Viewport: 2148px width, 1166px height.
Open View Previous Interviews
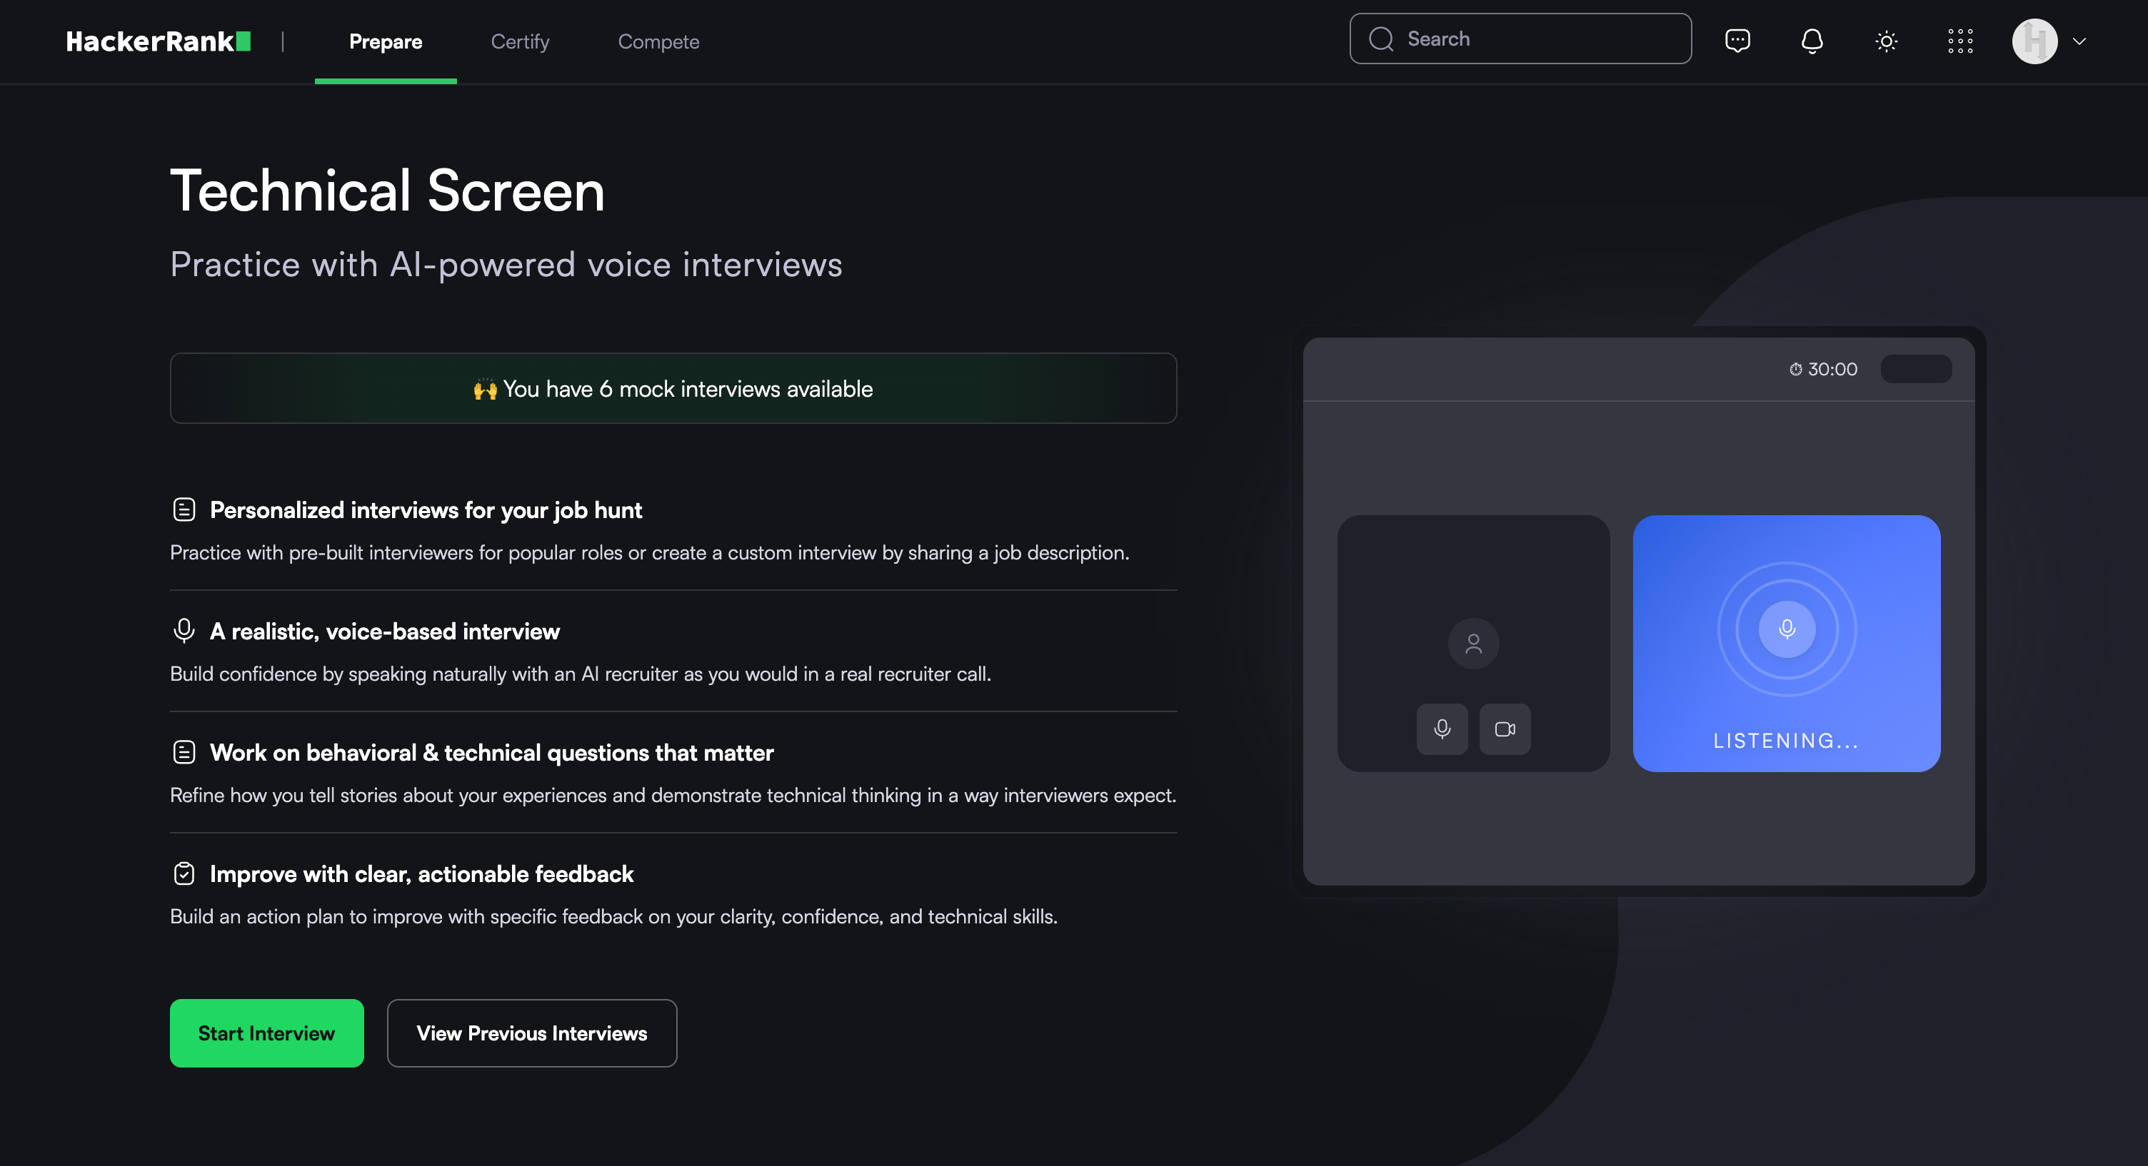point(531,1033)
